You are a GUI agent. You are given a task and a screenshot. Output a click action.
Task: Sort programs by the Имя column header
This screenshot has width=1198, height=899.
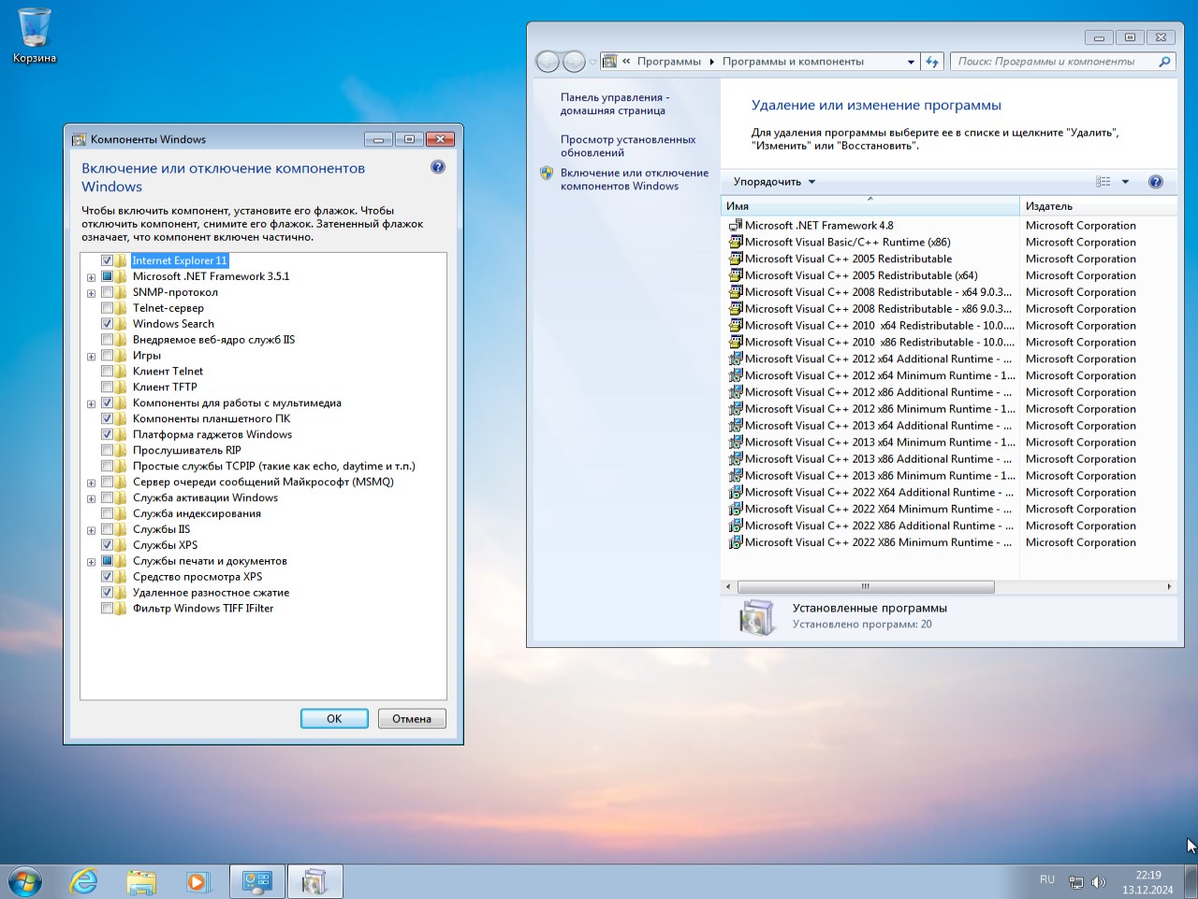[x=870, y=206]
